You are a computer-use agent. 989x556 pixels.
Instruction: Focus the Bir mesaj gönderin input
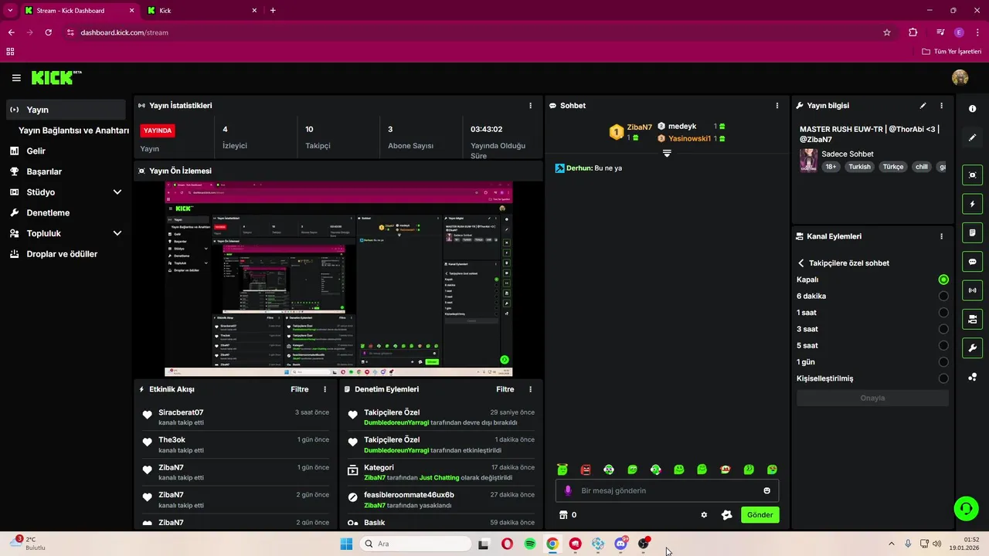[667, 490]
